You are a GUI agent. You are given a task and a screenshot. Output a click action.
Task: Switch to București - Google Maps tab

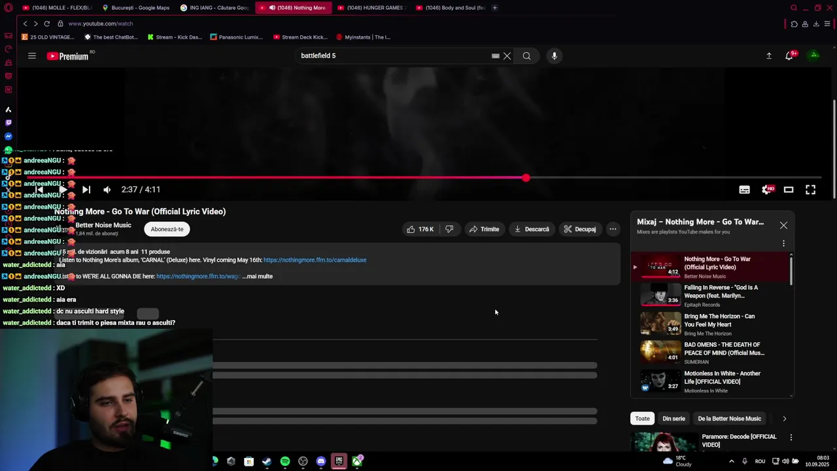tap(136, 8)
